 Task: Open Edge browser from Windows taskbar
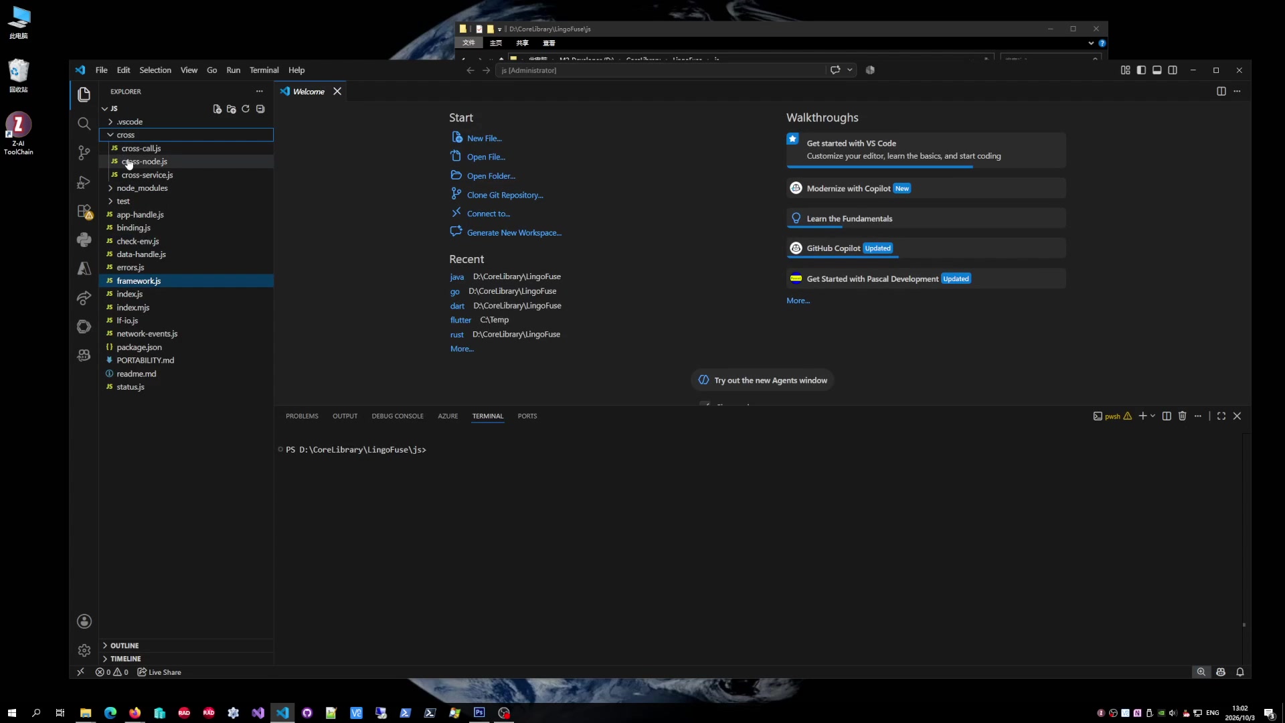point(110,712)
